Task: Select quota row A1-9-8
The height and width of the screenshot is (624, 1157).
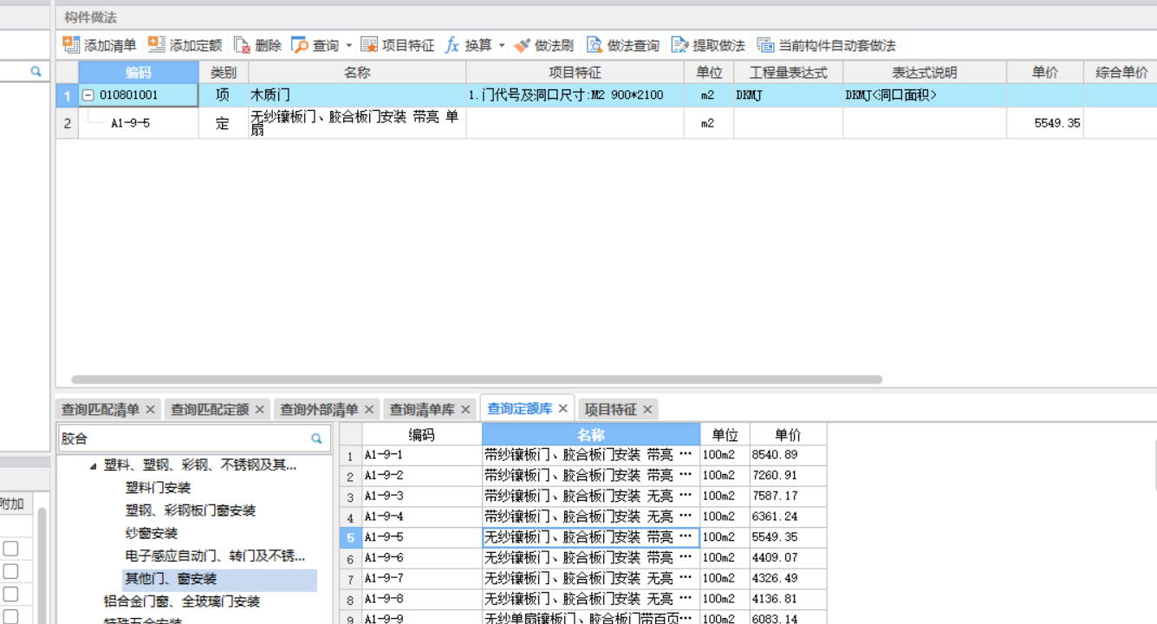Action: coord(583,600)
